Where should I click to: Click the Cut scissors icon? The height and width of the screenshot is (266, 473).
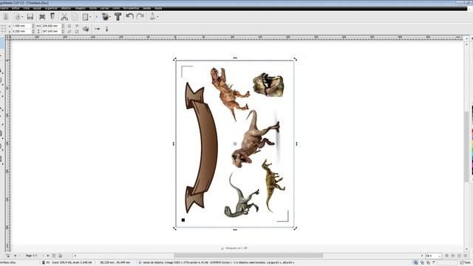pyautogui.click(x=64, y=16)
